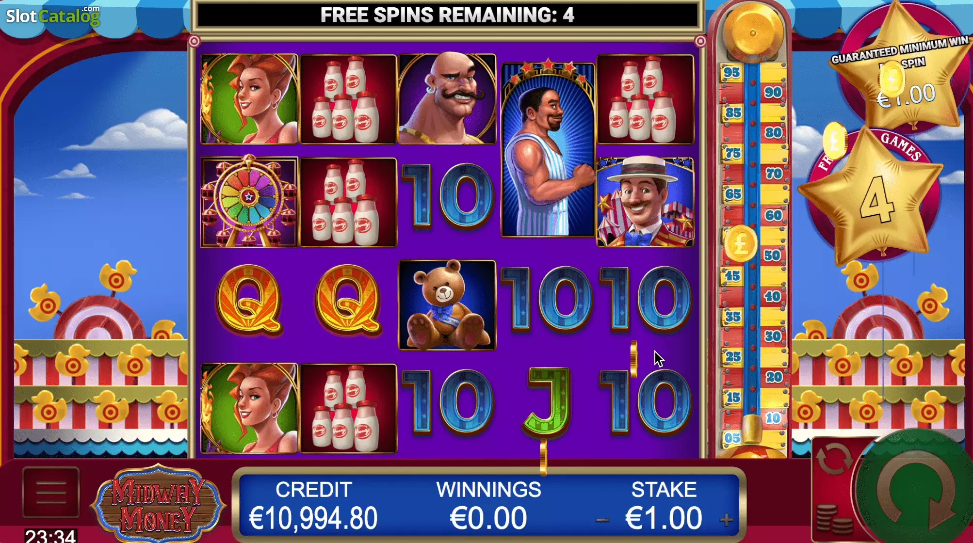The image size is (973, 543).
Task: Click the SlotCatalog.com watermark link
Action: [x=53, y=15]
